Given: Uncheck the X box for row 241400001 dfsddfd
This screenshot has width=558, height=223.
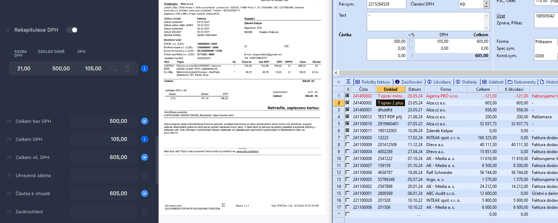Looking at the screenshot, I should (x=347, y=110).
